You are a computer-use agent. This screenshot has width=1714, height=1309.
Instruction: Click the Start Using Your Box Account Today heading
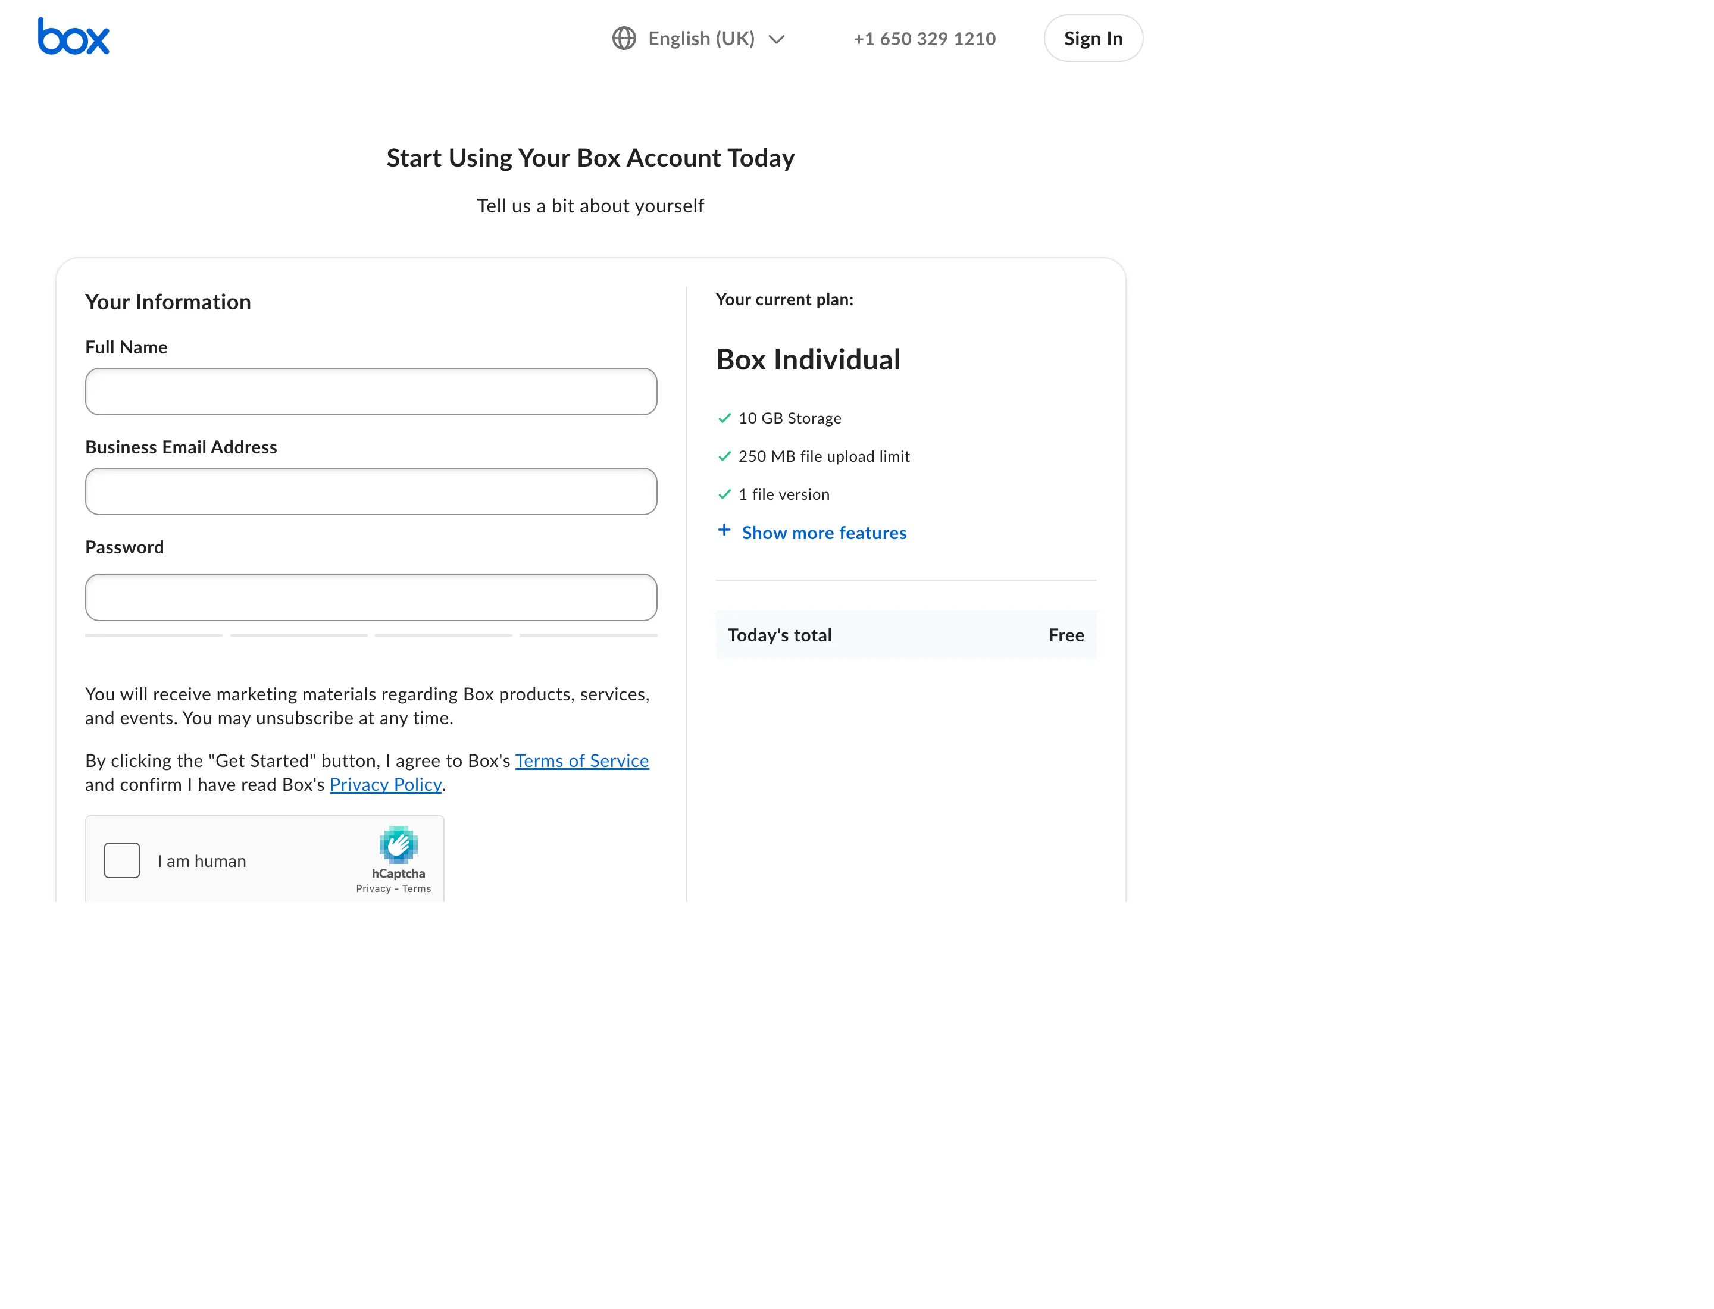pyautogui.click(x=591, y=158)
